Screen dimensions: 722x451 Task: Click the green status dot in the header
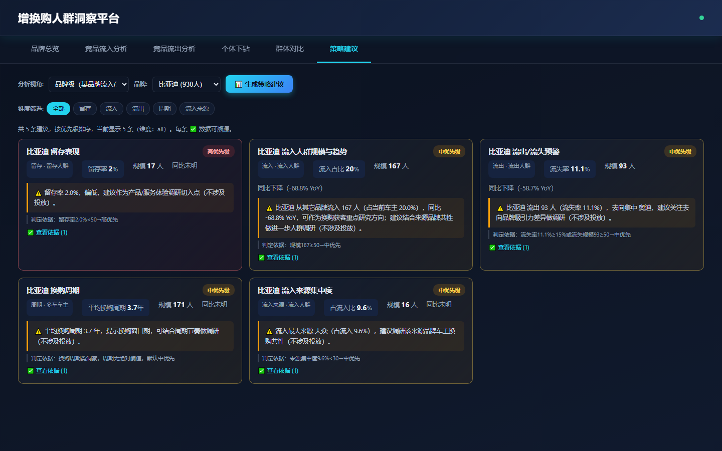[701, 18]
